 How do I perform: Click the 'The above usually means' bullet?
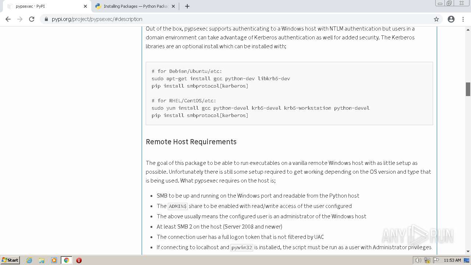tap(261, 216)
